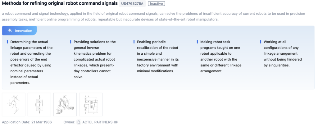Select the 'Enabling periodic recalibration' innovation item
Image resolution: width=318 pixels, height=127 pixels.
click(158, 56)
